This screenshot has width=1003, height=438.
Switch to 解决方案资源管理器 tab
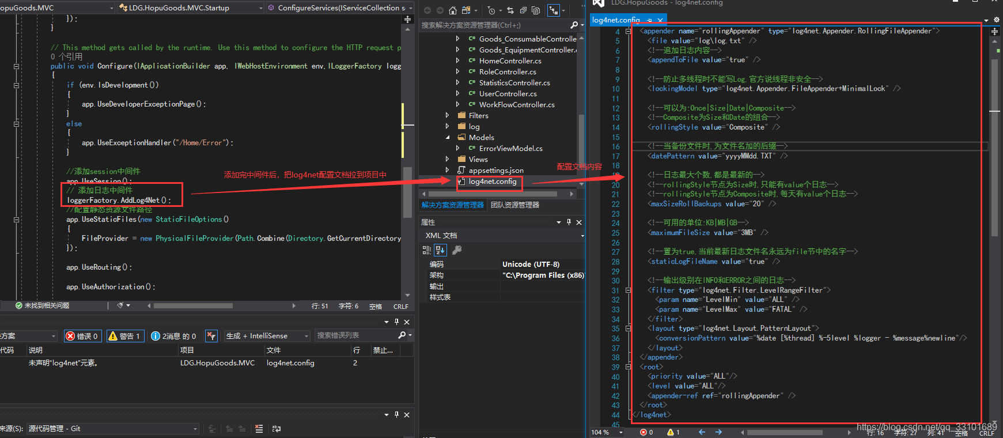click(453, 205)
